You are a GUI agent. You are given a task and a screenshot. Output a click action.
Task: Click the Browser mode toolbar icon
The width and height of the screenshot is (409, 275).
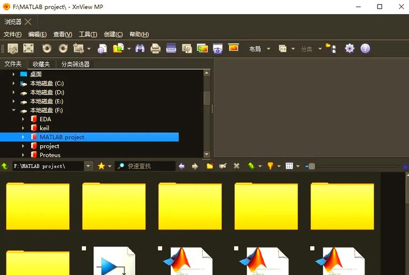[13, 48]
